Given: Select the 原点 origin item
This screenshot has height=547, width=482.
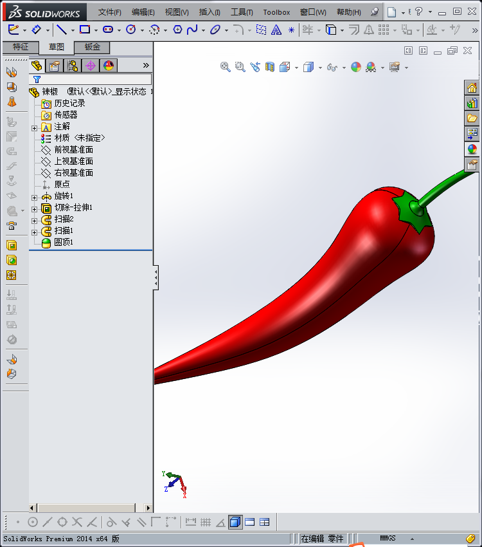Looking at the screenshot, I should click(55, 184).
